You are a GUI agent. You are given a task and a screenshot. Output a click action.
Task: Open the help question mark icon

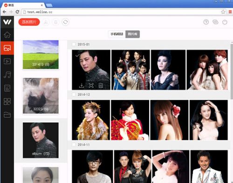click(x=206, y=22)
